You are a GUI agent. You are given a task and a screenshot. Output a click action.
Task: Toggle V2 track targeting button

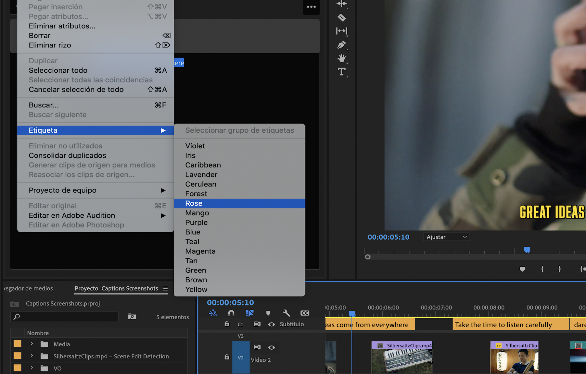(x=241, y=357)
